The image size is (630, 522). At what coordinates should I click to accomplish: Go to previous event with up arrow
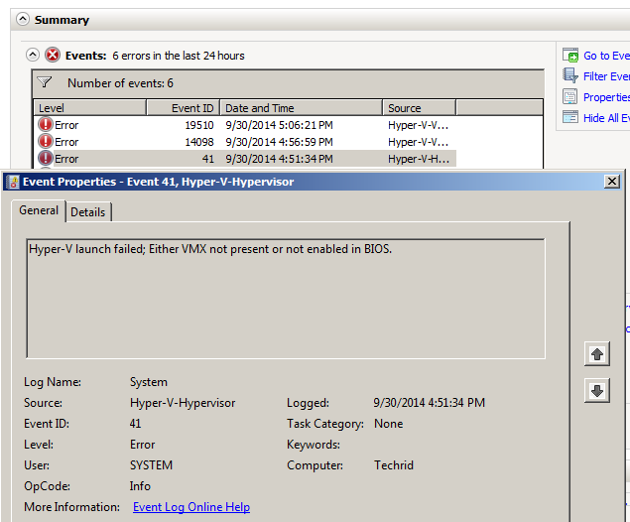(x=596, y=354)
